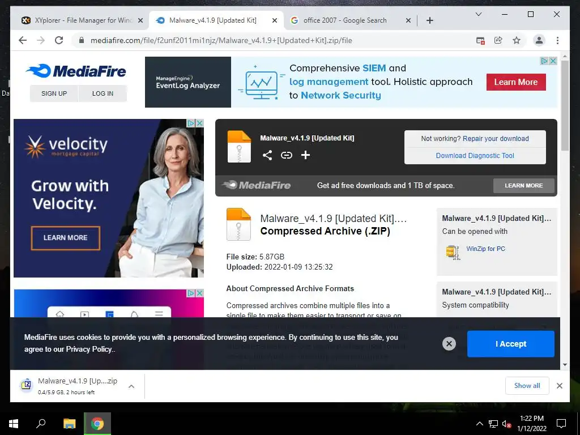Click AdChoices icon on Velocity ad
Image resolution: width=580 pixels, height=435 pixels.
(x=191, y=123)
